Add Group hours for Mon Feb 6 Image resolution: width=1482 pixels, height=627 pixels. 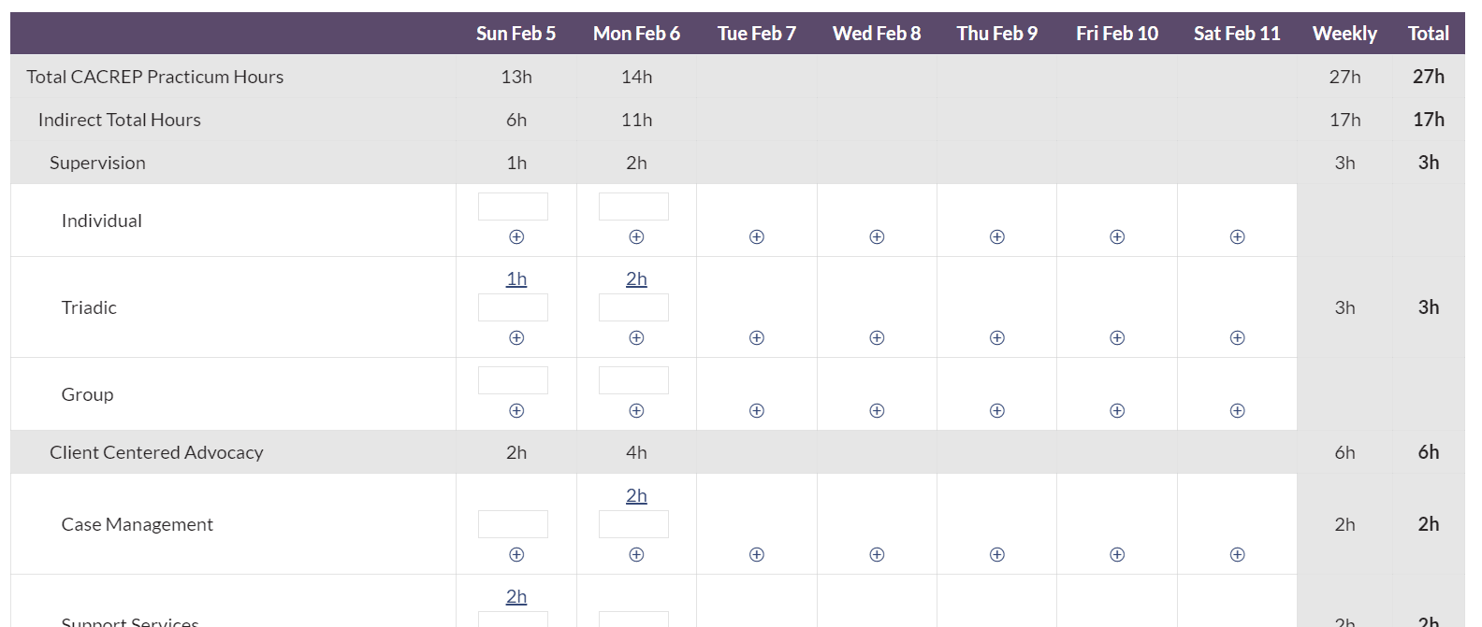point(636,410)
